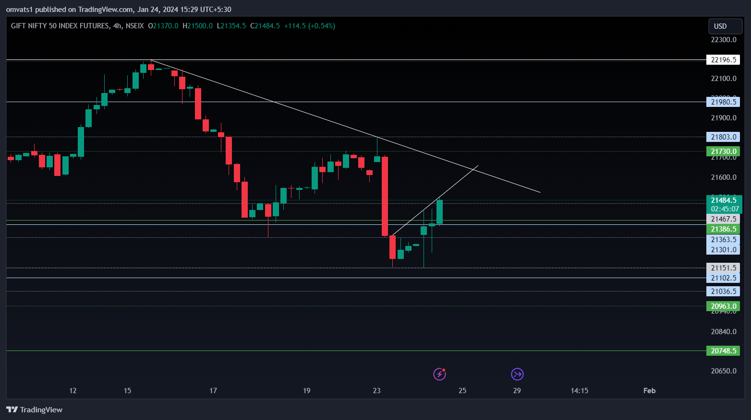Click the 20840.0 axis value
Image resolution: width=751 pixels, height=420 pixels.
point(724,332)
